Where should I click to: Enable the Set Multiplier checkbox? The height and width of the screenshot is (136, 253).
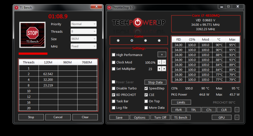click(114, 69)
